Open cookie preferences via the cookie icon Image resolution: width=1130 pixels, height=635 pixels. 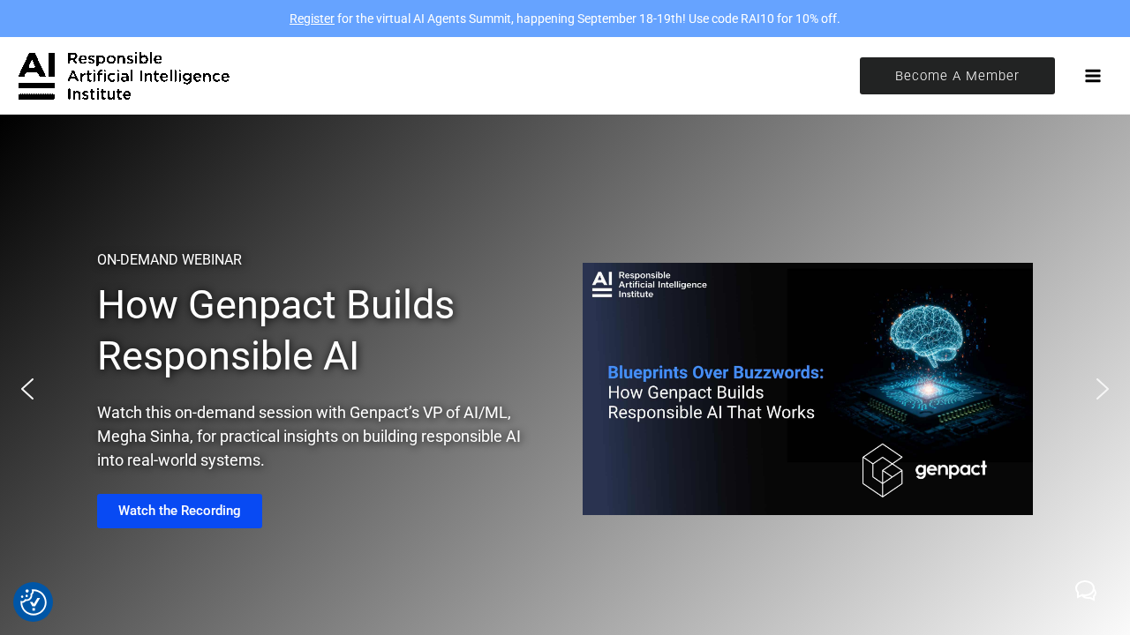[33, 601]
